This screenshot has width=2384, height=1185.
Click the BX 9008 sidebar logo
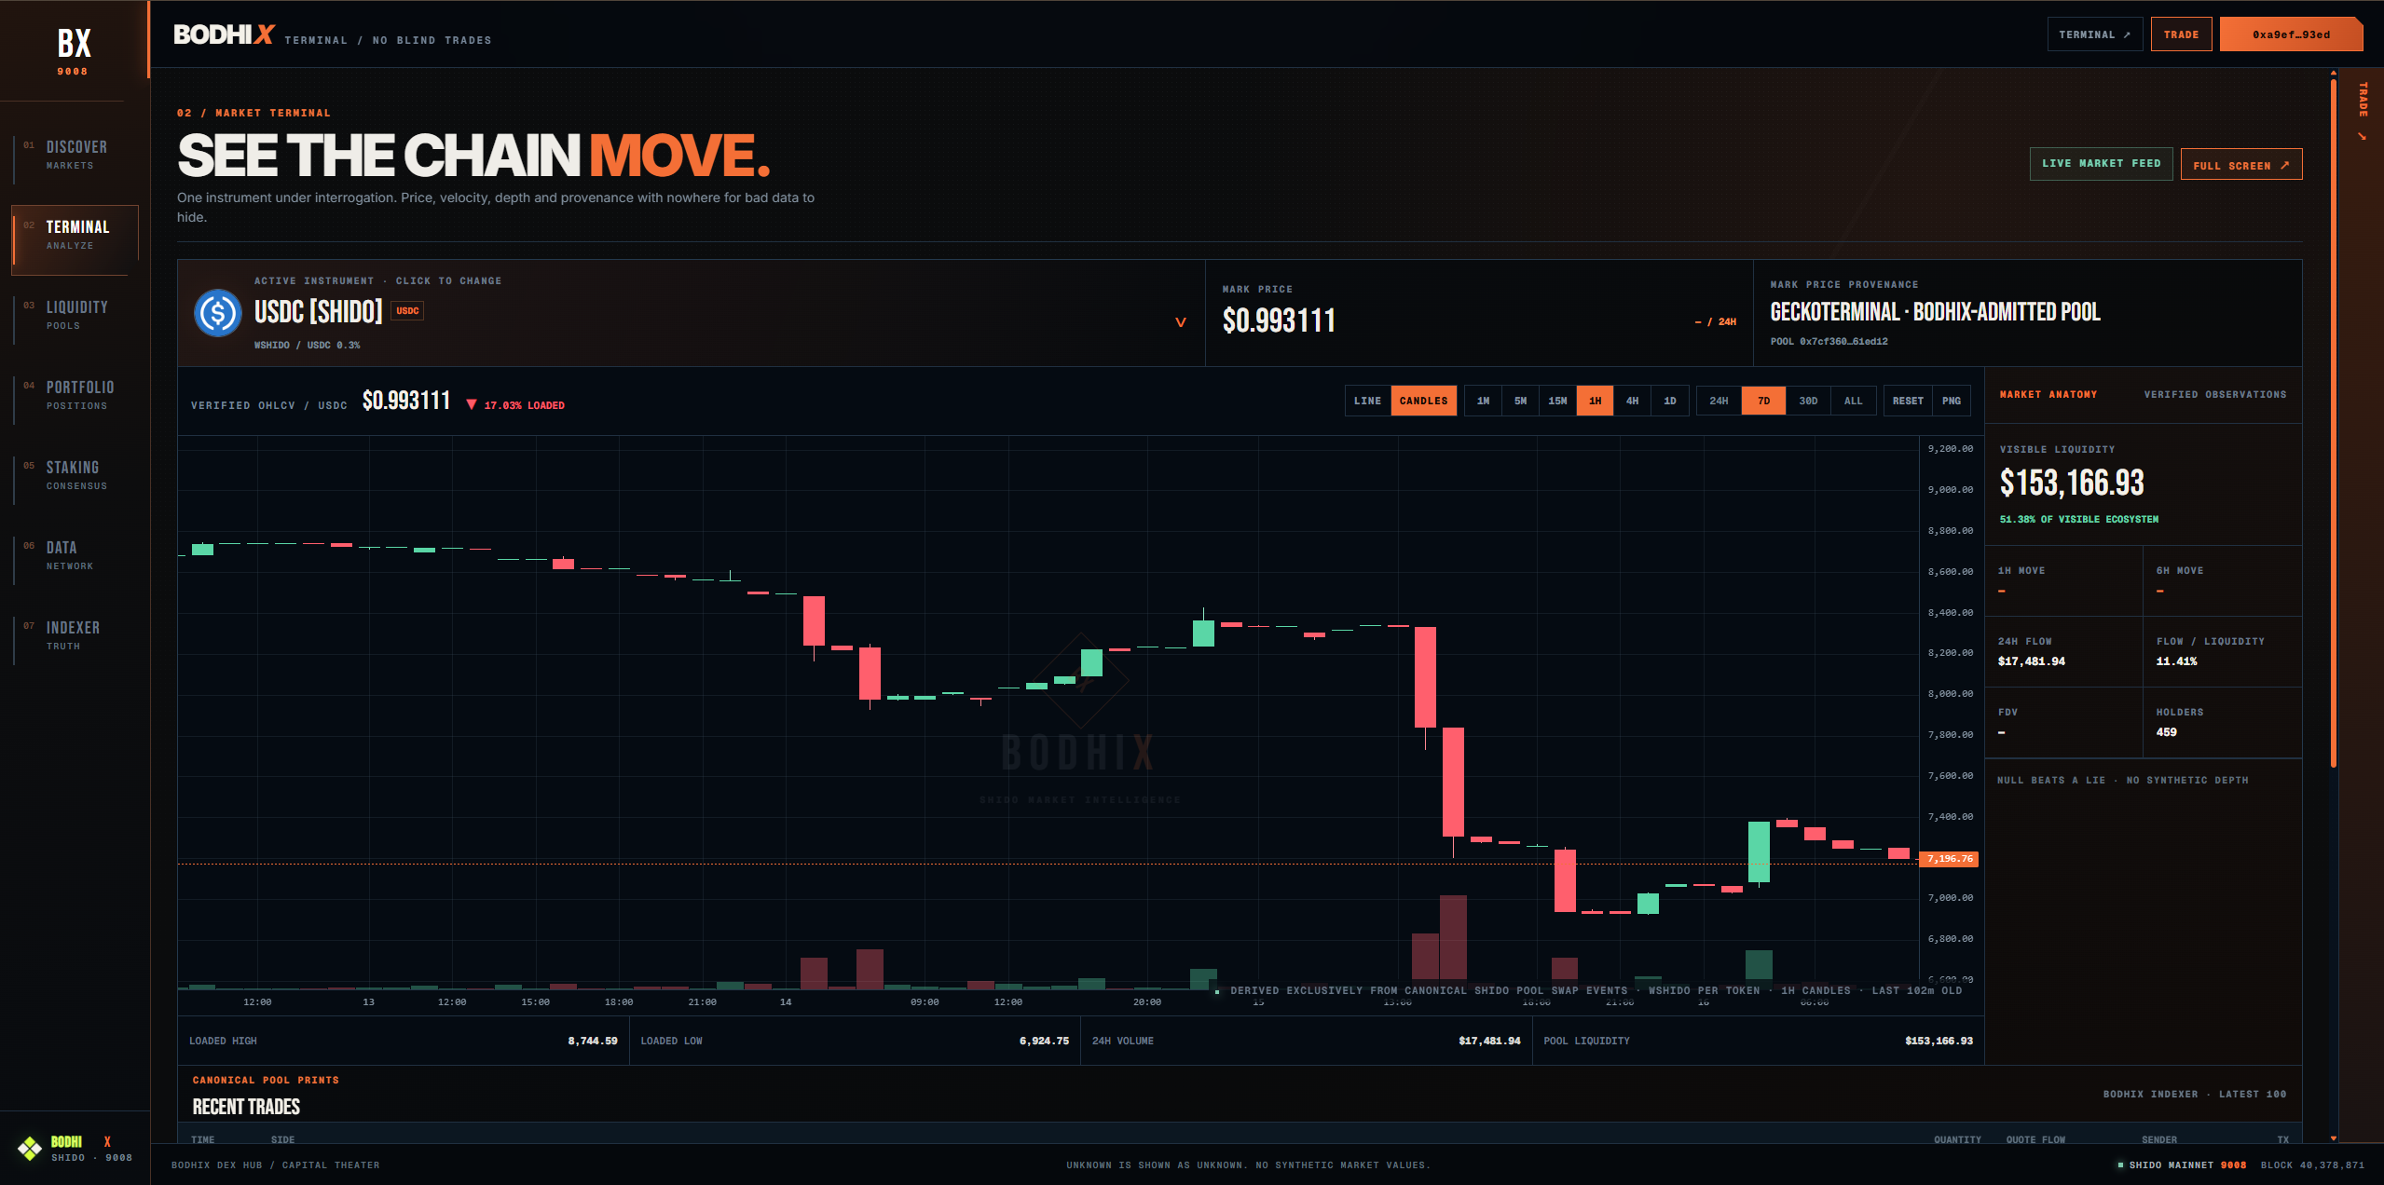(x=73, y=51)
